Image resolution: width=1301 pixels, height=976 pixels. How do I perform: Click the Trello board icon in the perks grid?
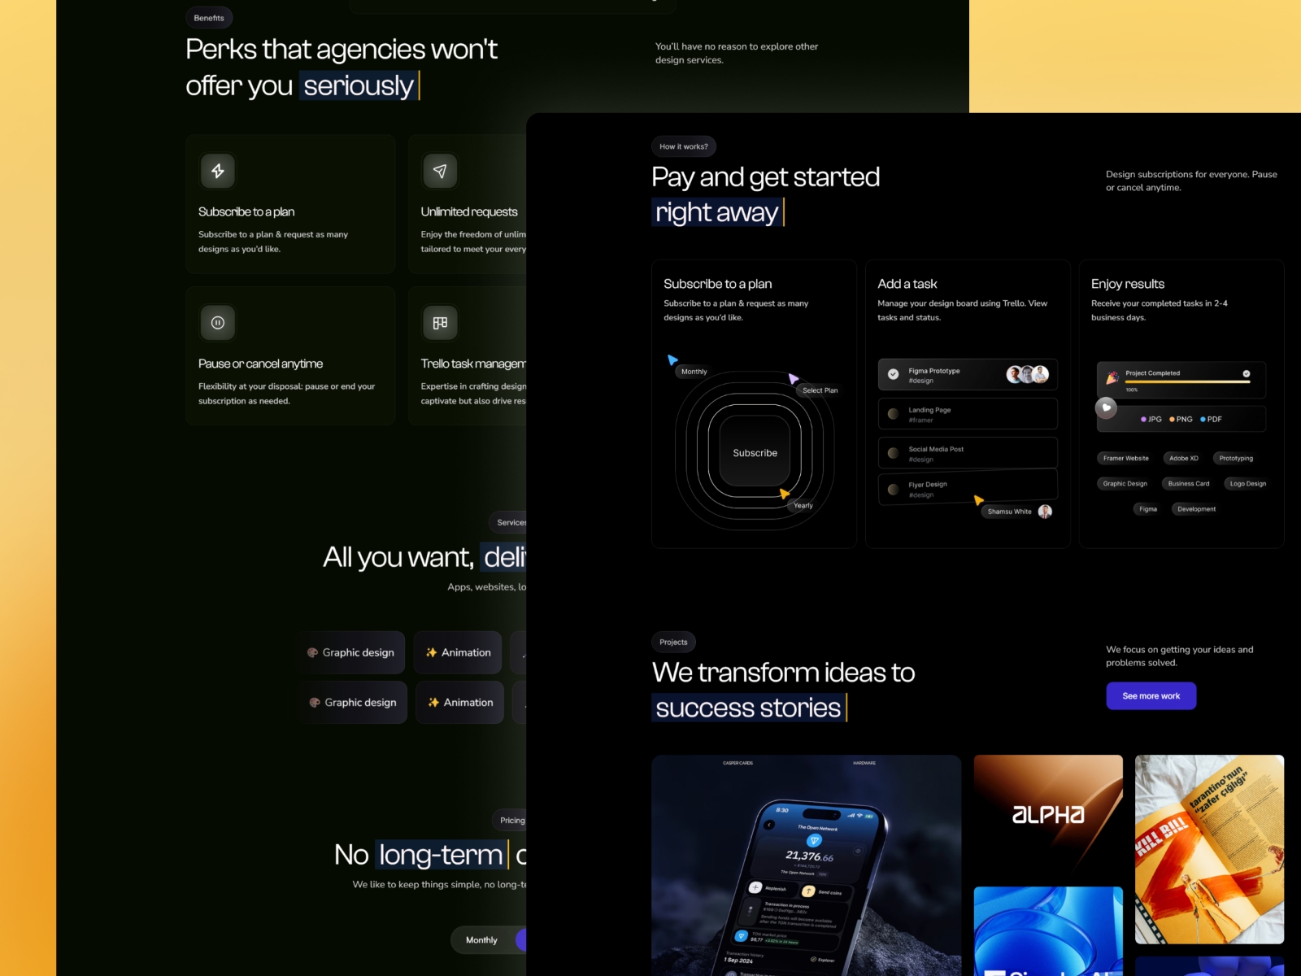(440, 323)
